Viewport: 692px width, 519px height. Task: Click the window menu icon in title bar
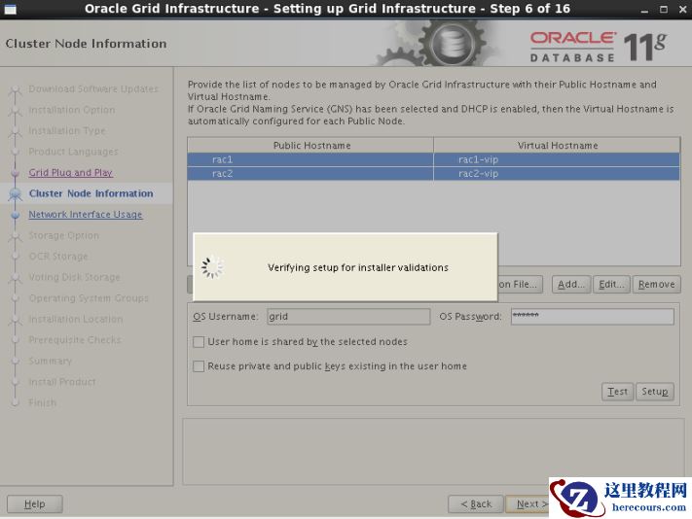coord(10,9)
